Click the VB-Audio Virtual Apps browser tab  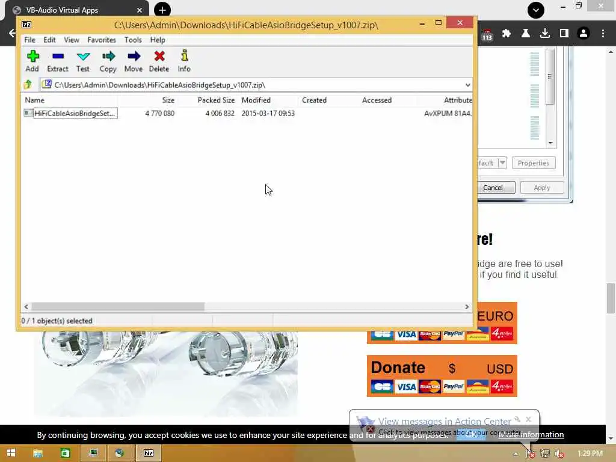[x=76, y=10]
